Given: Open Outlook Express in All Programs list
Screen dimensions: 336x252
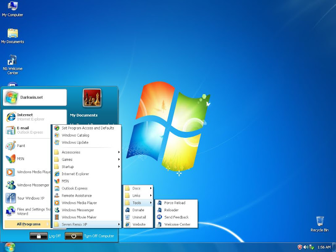Looking at the screenshot, I should (87, 188).
